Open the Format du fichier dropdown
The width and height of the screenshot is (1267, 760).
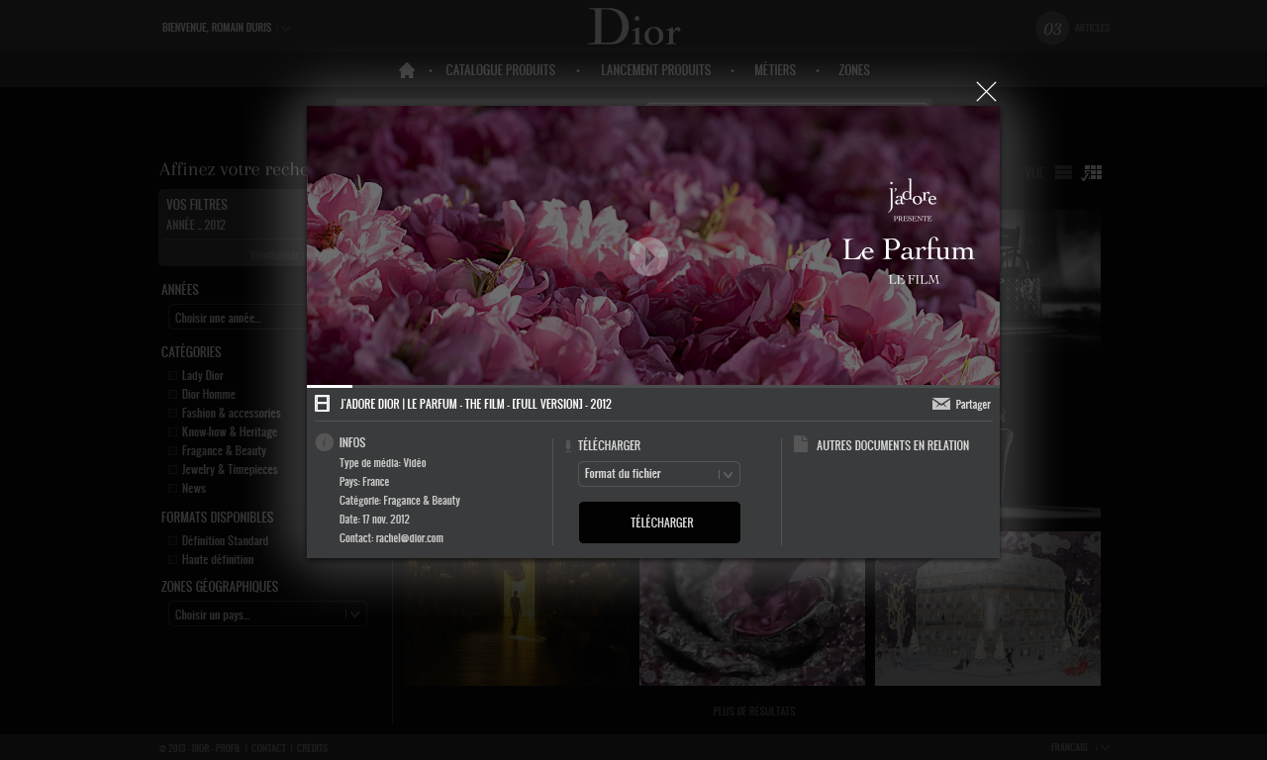point(658,473)
